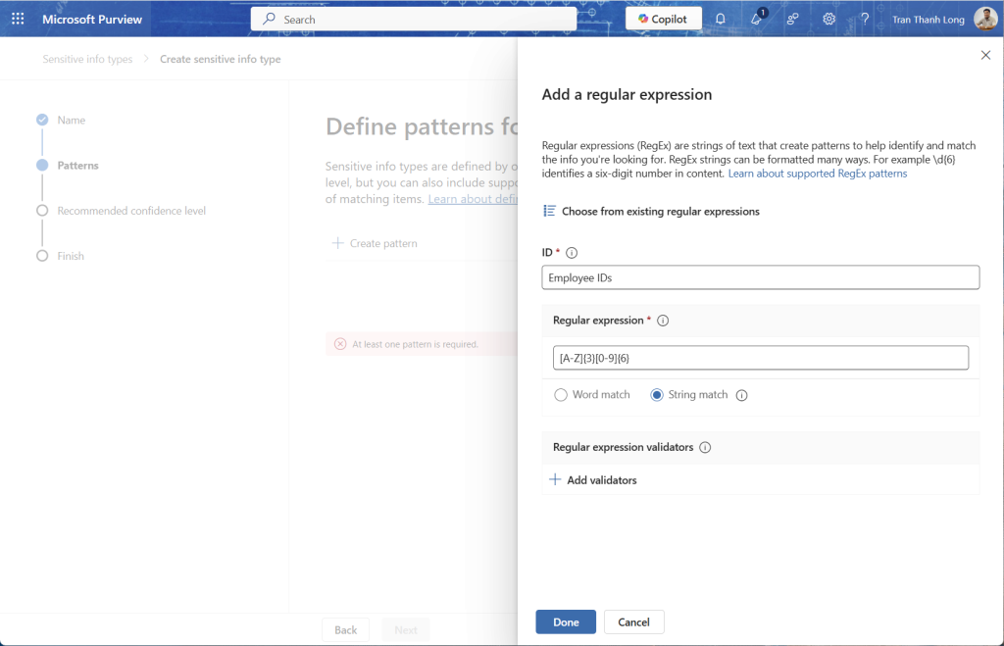The height and width of the screenshot is (646, 1004).
Task: Close the Add a regular expression panel
Action: pyautogui.click(x=985, y=55)
